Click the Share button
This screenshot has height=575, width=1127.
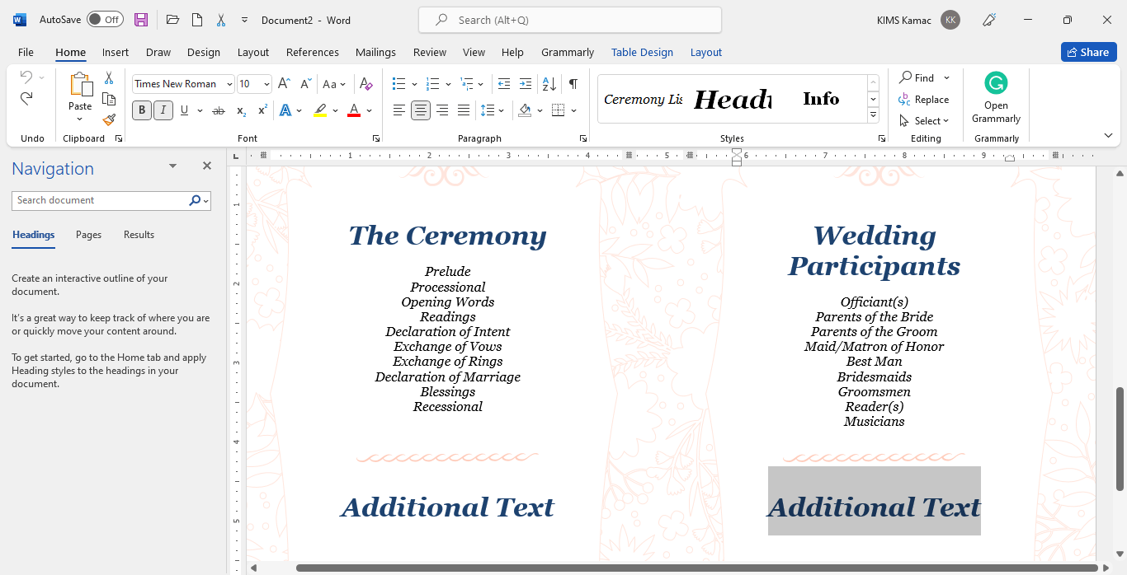pos(1088,51)
